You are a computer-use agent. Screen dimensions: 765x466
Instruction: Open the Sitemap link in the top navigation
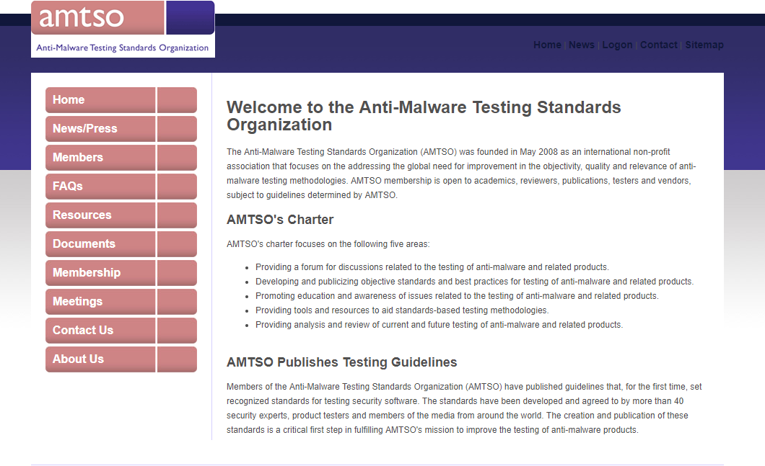coord(704,45)
